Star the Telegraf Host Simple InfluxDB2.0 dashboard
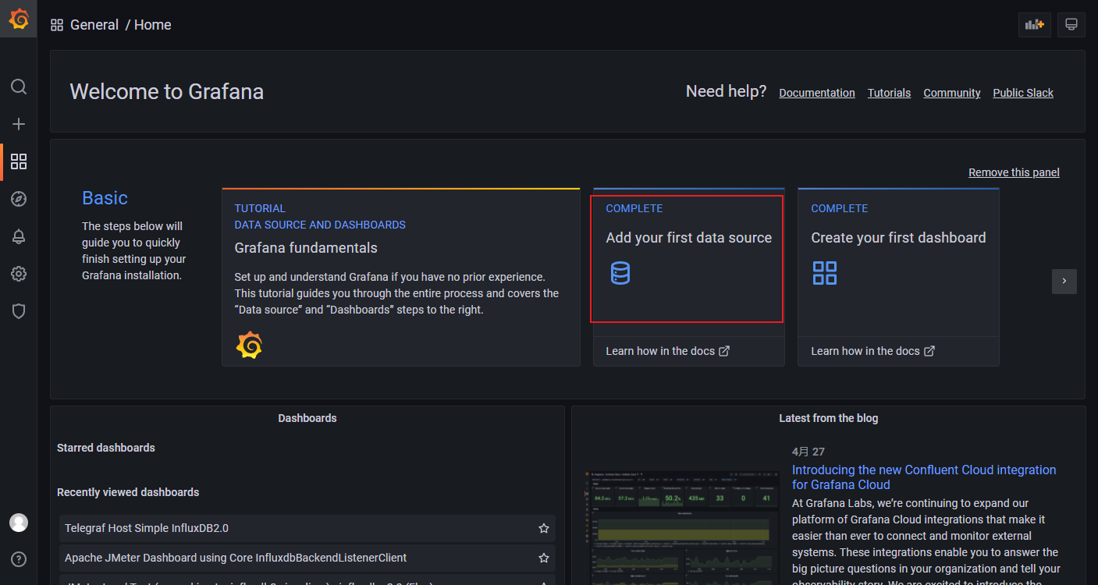Image resolution: width=1098 pixels, height=585 pixels. click(544, 528)
